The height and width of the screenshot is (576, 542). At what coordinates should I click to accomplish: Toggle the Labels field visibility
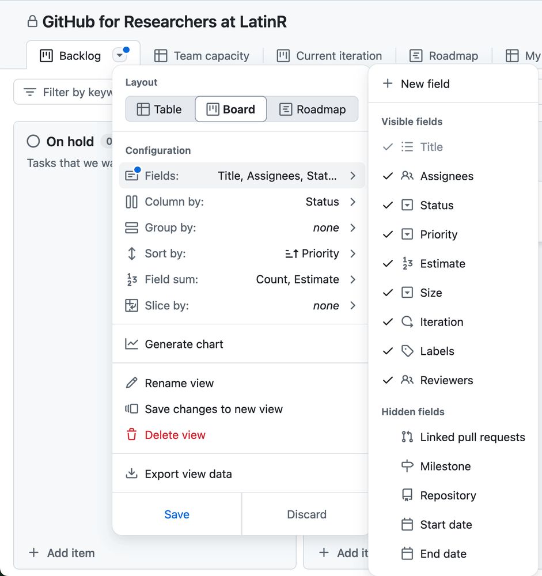388,351
